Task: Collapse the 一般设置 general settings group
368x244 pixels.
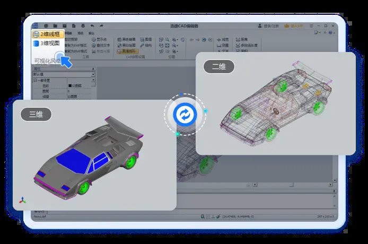Action: [x=35, y=80]
